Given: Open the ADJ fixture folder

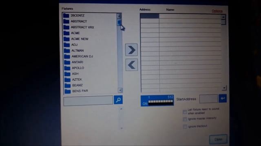Looking at the screenshot, I should (71, 45).
